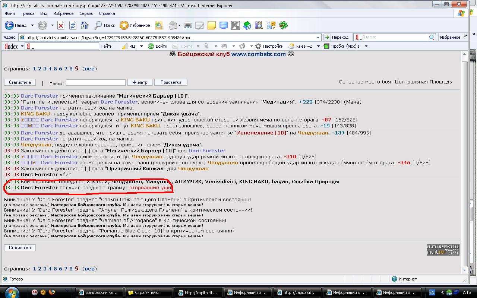Click Статистика button beside the Поиск field
The width and height of the screenshot is (477, 298).
pyautogui.click(x=20, y=82)
